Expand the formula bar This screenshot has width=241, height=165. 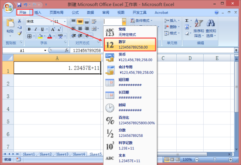[236, 50]
